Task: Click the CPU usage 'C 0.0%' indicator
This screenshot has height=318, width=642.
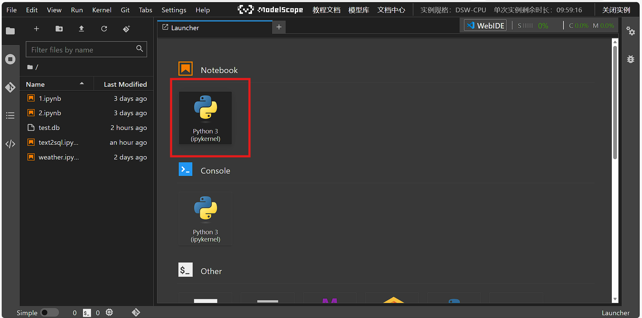Action: click(x=579, y=26)
